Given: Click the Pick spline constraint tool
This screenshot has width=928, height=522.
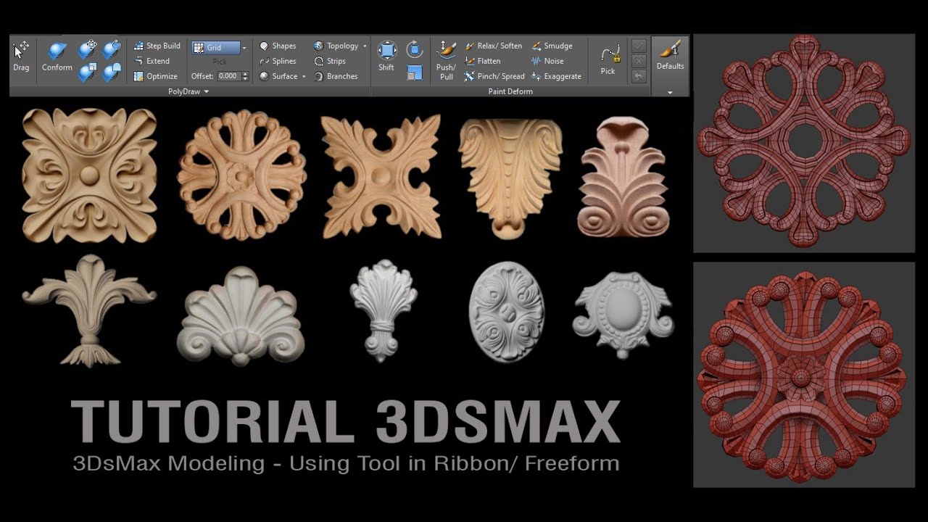Looking at the screenshot, I should pyautogui.click(x=609, y=59).
